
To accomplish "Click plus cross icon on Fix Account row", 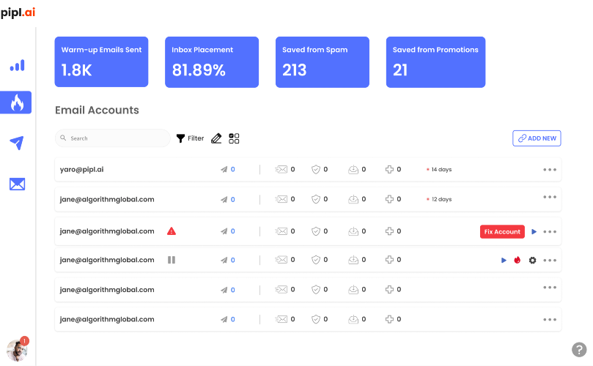I will (389, 231).
